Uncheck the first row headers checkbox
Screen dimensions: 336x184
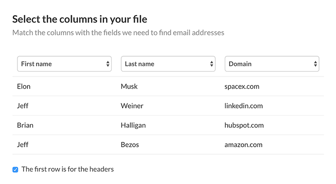coord(15,170)
